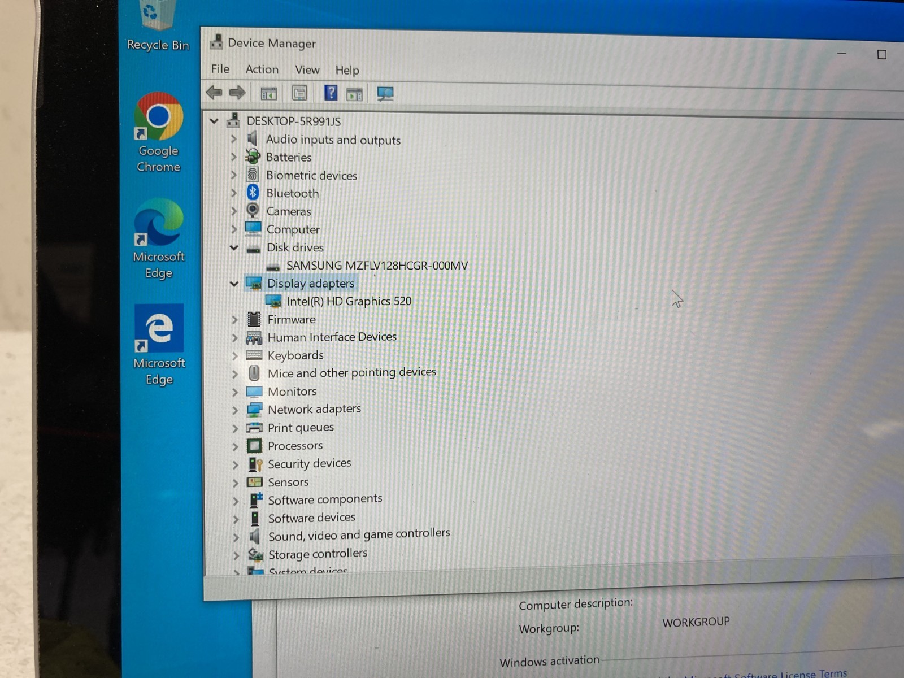Select the Software components icon
Image resolution: width=904 pixels, height=678 pixels.
pos(256,499)
